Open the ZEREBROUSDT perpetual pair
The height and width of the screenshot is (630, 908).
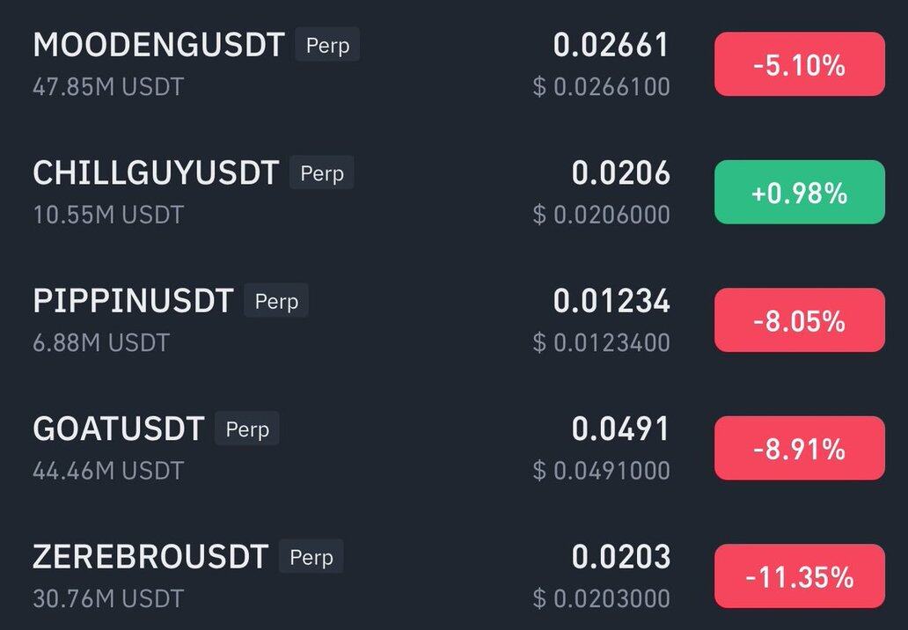click(x=150, y=557)
